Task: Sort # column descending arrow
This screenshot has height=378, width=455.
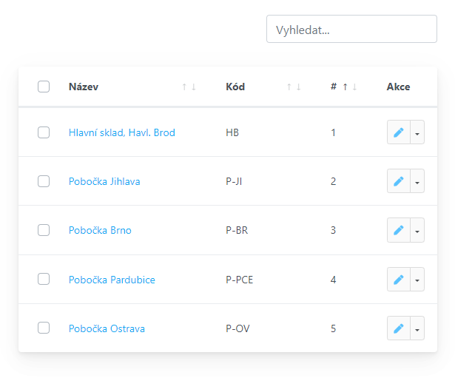Action: click(x=354, y=87)
